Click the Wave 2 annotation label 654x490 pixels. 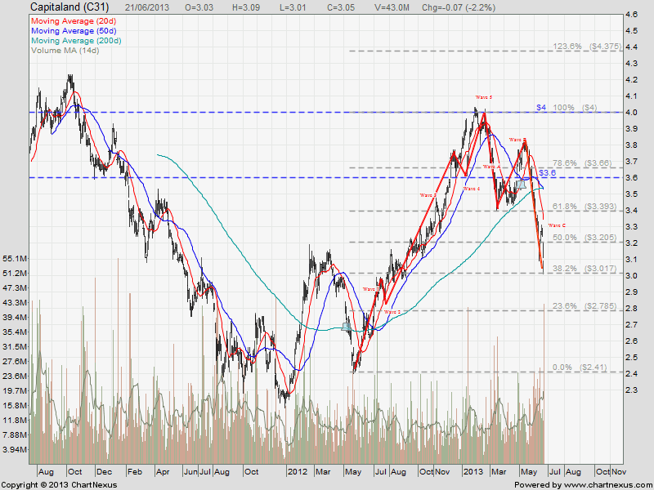[x=392, y=312]
